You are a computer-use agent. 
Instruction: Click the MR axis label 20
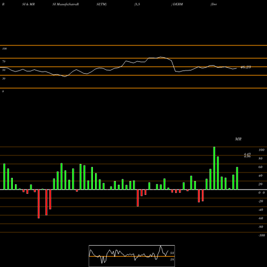(x=261, y=184)
